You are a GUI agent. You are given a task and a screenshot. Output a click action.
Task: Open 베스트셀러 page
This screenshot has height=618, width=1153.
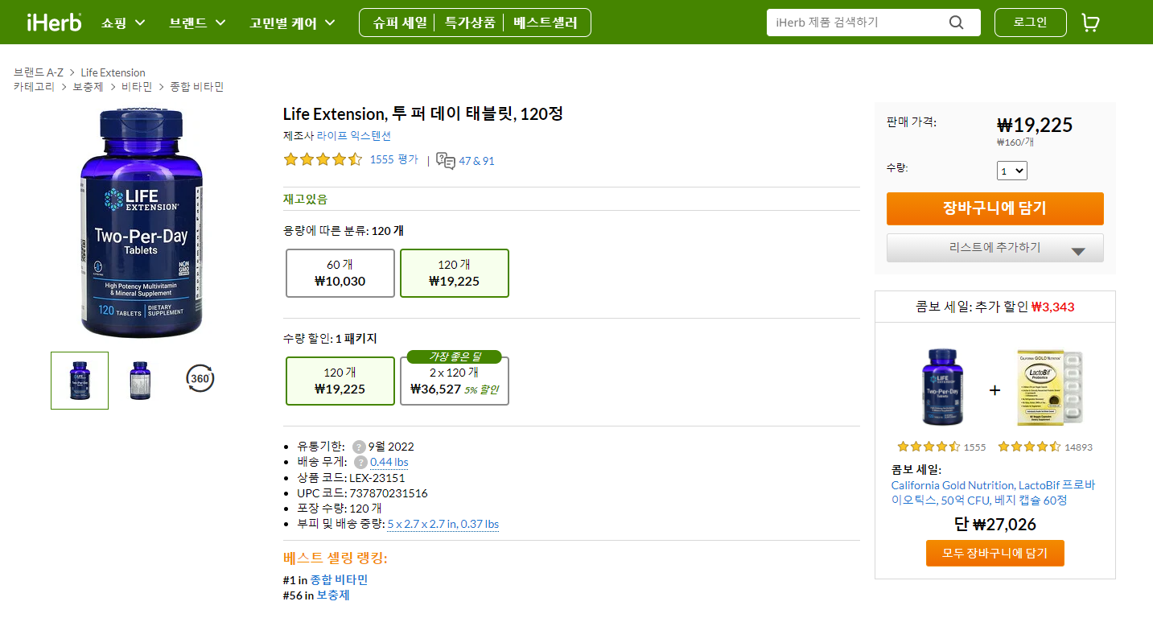546,23
